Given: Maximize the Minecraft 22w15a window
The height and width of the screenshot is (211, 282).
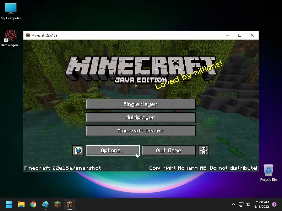Looking at the screenshot, I should [240, 35].
